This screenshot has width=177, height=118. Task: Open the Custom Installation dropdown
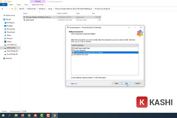tap(104, 45)
